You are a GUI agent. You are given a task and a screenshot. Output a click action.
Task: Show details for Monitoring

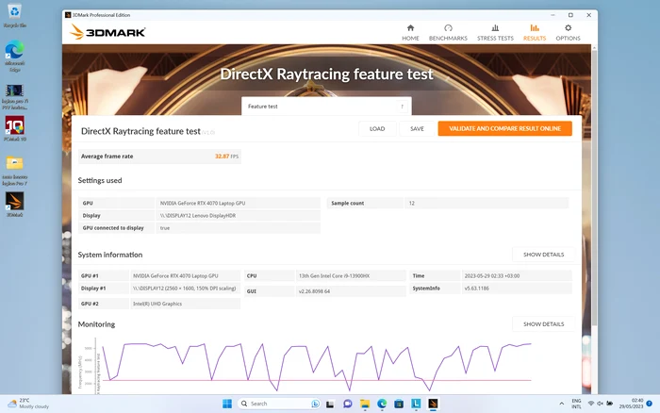543,324
